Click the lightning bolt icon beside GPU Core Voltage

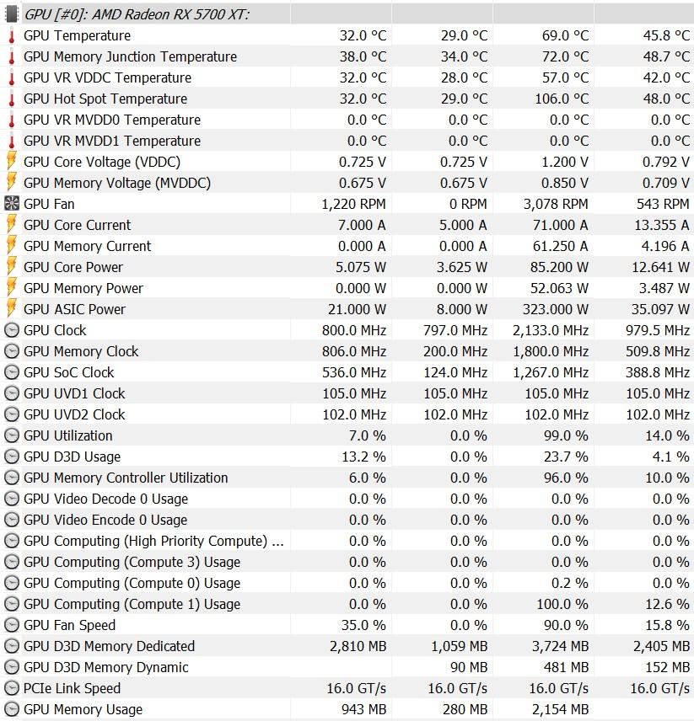tap(12, 162)
